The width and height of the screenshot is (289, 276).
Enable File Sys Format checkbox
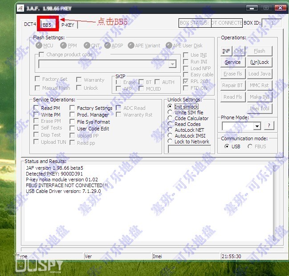coord(72,122)
